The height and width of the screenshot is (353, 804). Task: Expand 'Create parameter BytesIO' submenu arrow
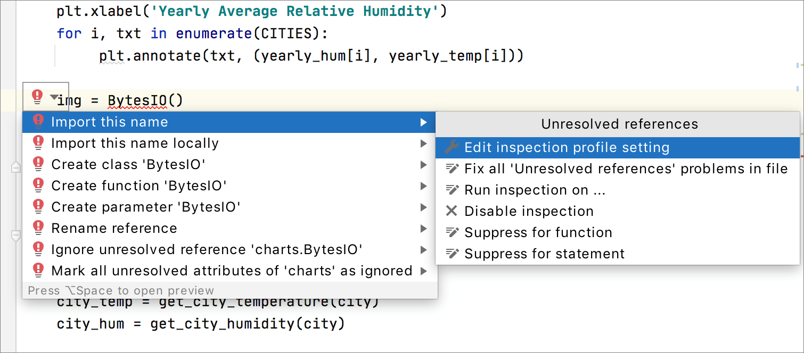pos(424,207)
